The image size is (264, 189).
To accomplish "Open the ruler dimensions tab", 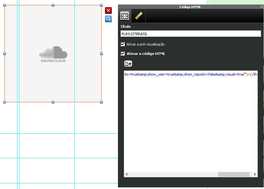I will tap(139, 16).
